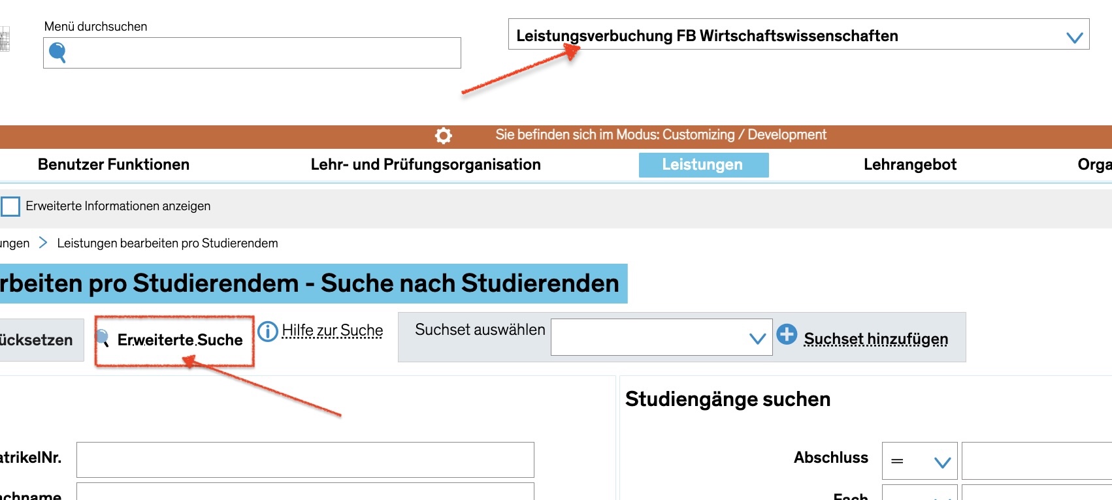Click the blue plus icon for Suchset

click(x=787, y=334)
